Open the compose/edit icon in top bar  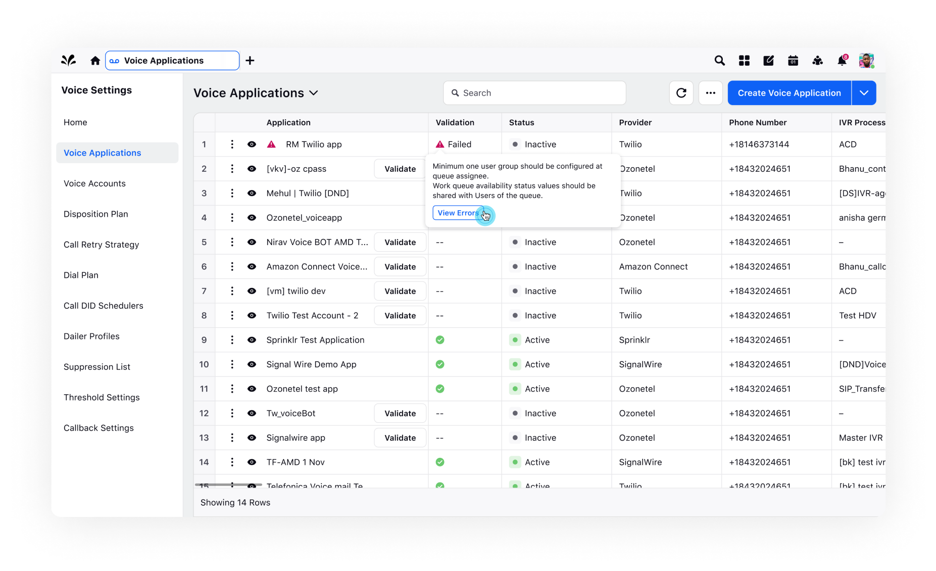click(x=768, y=60)
